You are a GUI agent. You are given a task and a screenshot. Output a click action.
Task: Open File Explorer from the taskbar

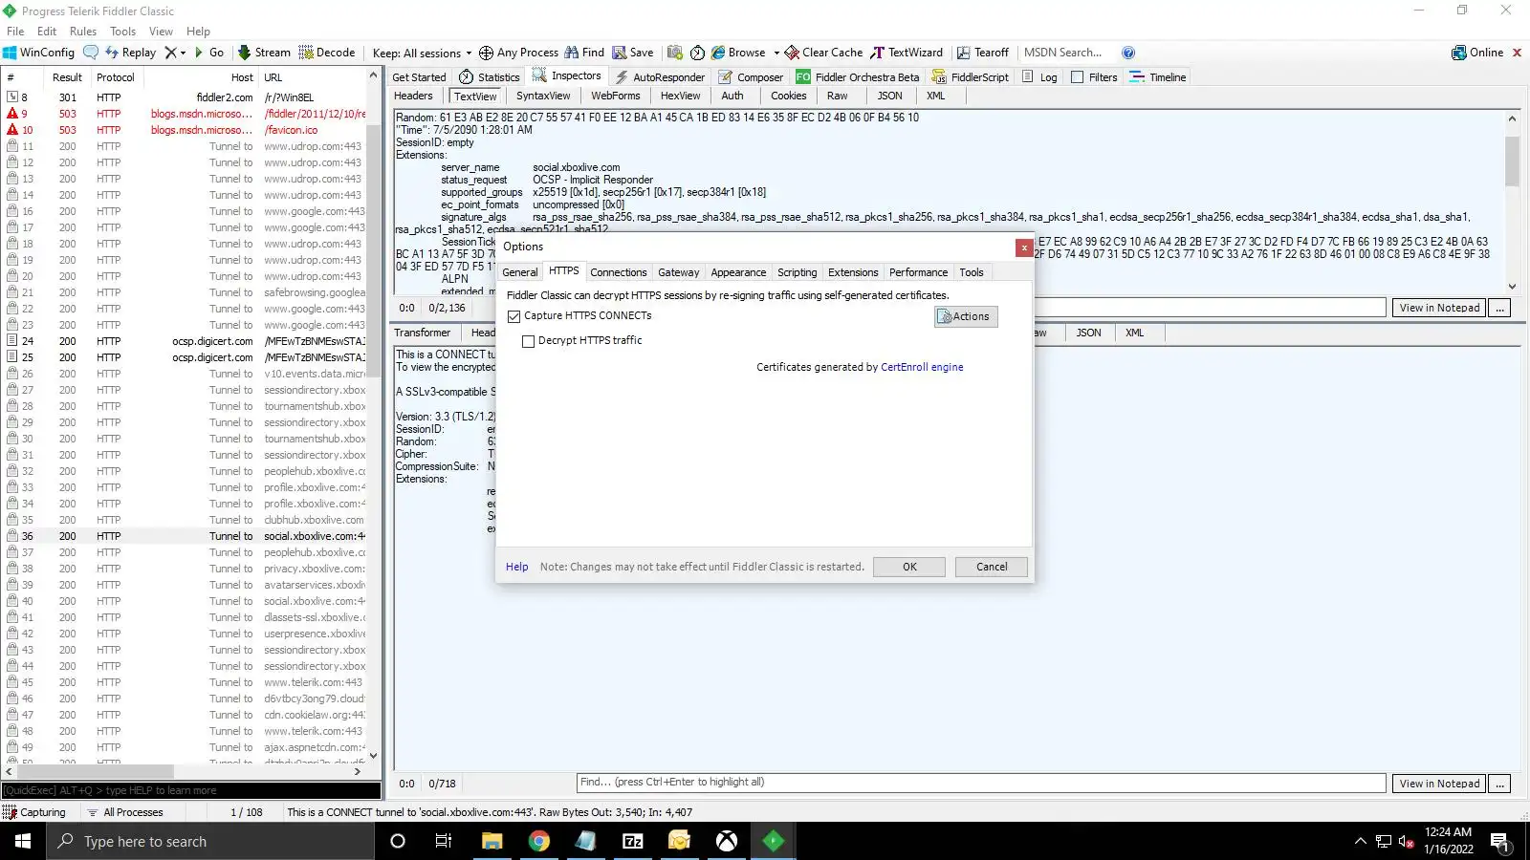pos(492,841)
